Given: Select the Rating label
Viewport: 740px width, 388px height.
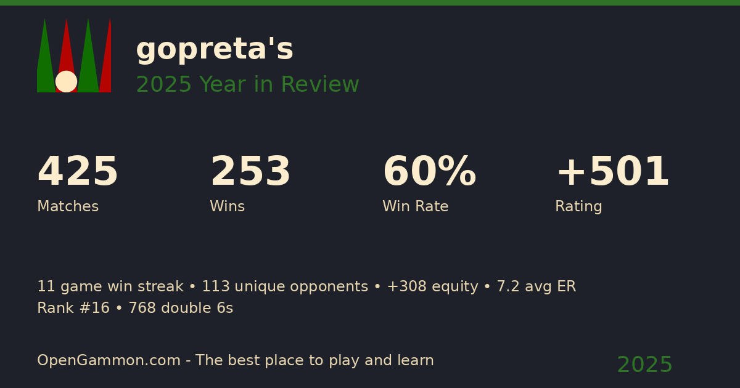Looking at the screenshot, I should tap(578, 207).
